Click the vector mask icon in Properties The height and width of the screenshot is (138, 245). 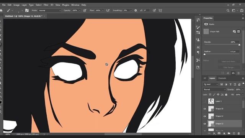238,31
